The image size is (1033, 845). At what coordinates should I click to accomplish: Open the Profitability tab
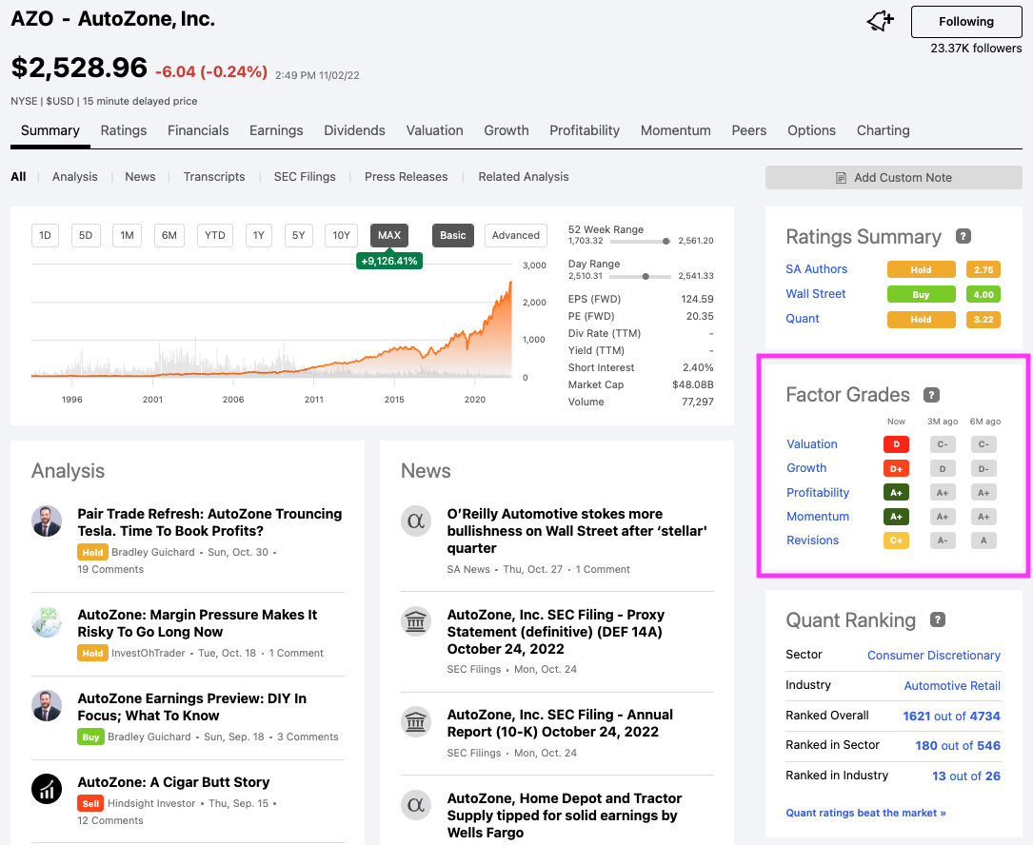point(585,130)
